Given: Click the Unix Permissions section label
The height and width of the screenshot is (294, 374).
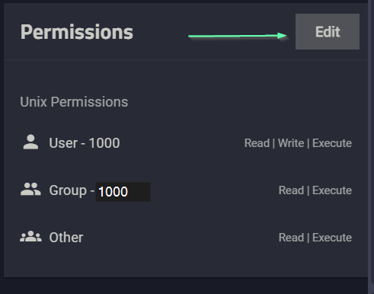Looking at the screenshot, I should tap(74, 102).
